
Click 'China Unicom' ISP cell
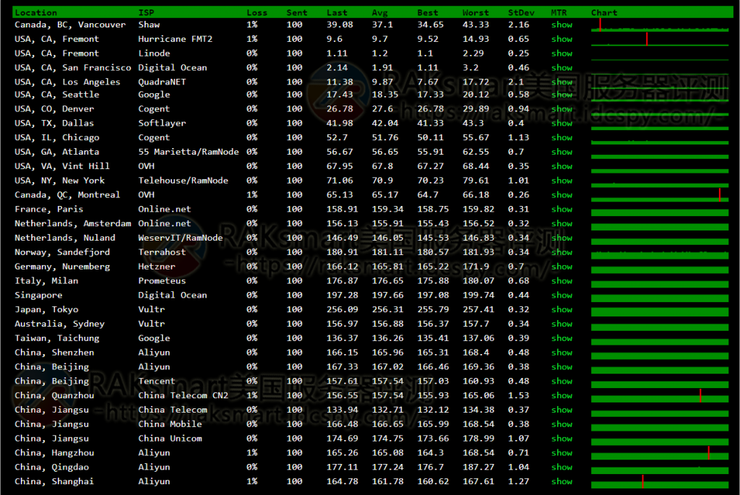pos(170,439)
